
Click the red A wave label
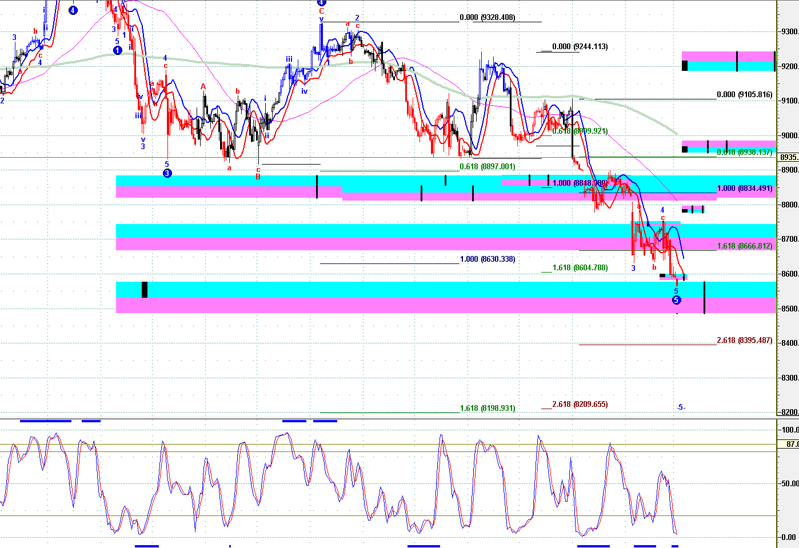203,87
